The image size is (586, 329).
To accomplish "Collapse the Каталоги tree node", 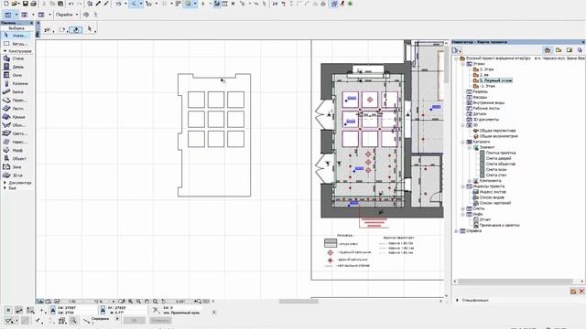I will pos(462,142).
